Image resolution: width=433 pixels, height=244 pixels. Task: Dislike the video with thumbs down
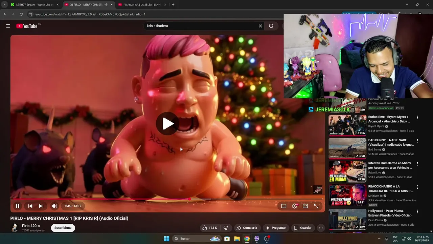(x=226, y=228)
